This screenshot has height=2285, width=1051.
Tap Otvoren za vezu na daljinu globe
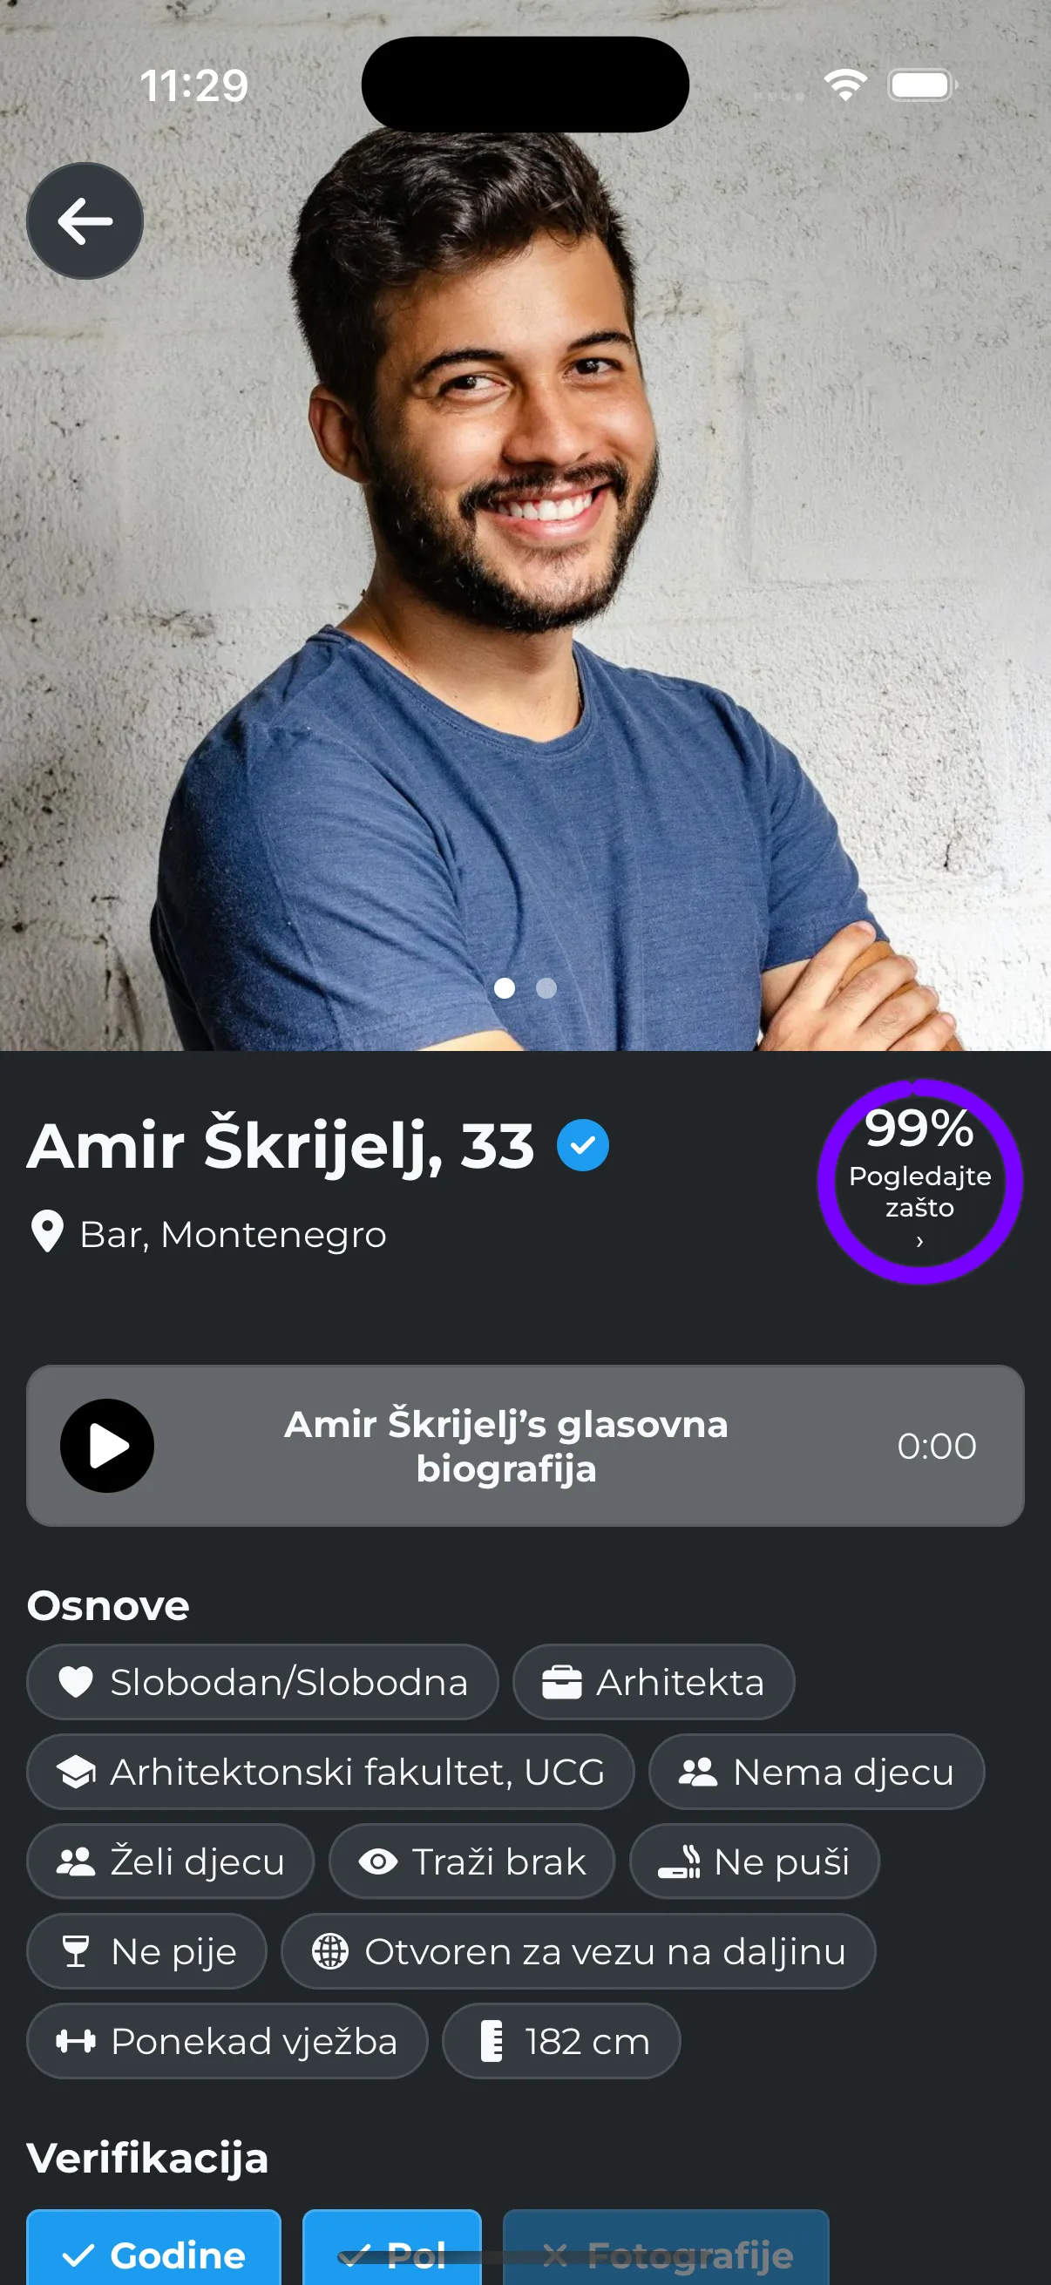click(x=330, y=1950)
